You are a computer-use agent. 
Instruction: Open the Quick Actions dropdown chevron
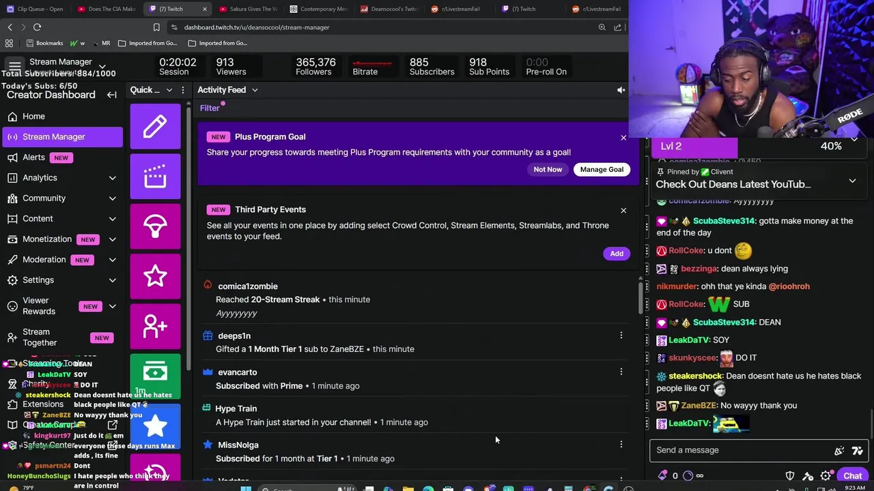click(x=169, y=90)
